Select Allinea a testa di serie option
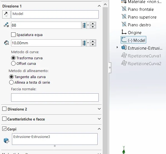Image resolution: width=166 pixels, height=154 pixels. 11,82
